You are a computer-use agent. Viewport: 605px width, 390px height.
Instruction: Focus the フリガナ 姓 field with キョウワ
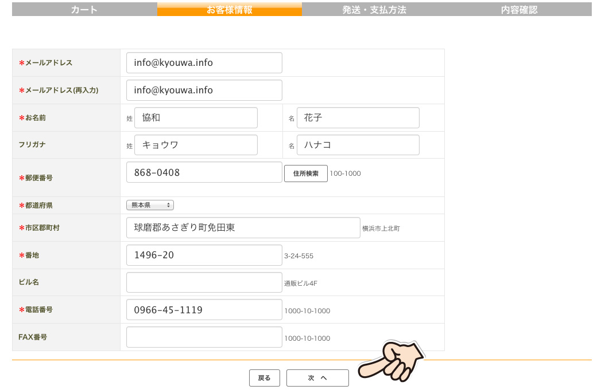pyautogui.click(x=196, y=145)
